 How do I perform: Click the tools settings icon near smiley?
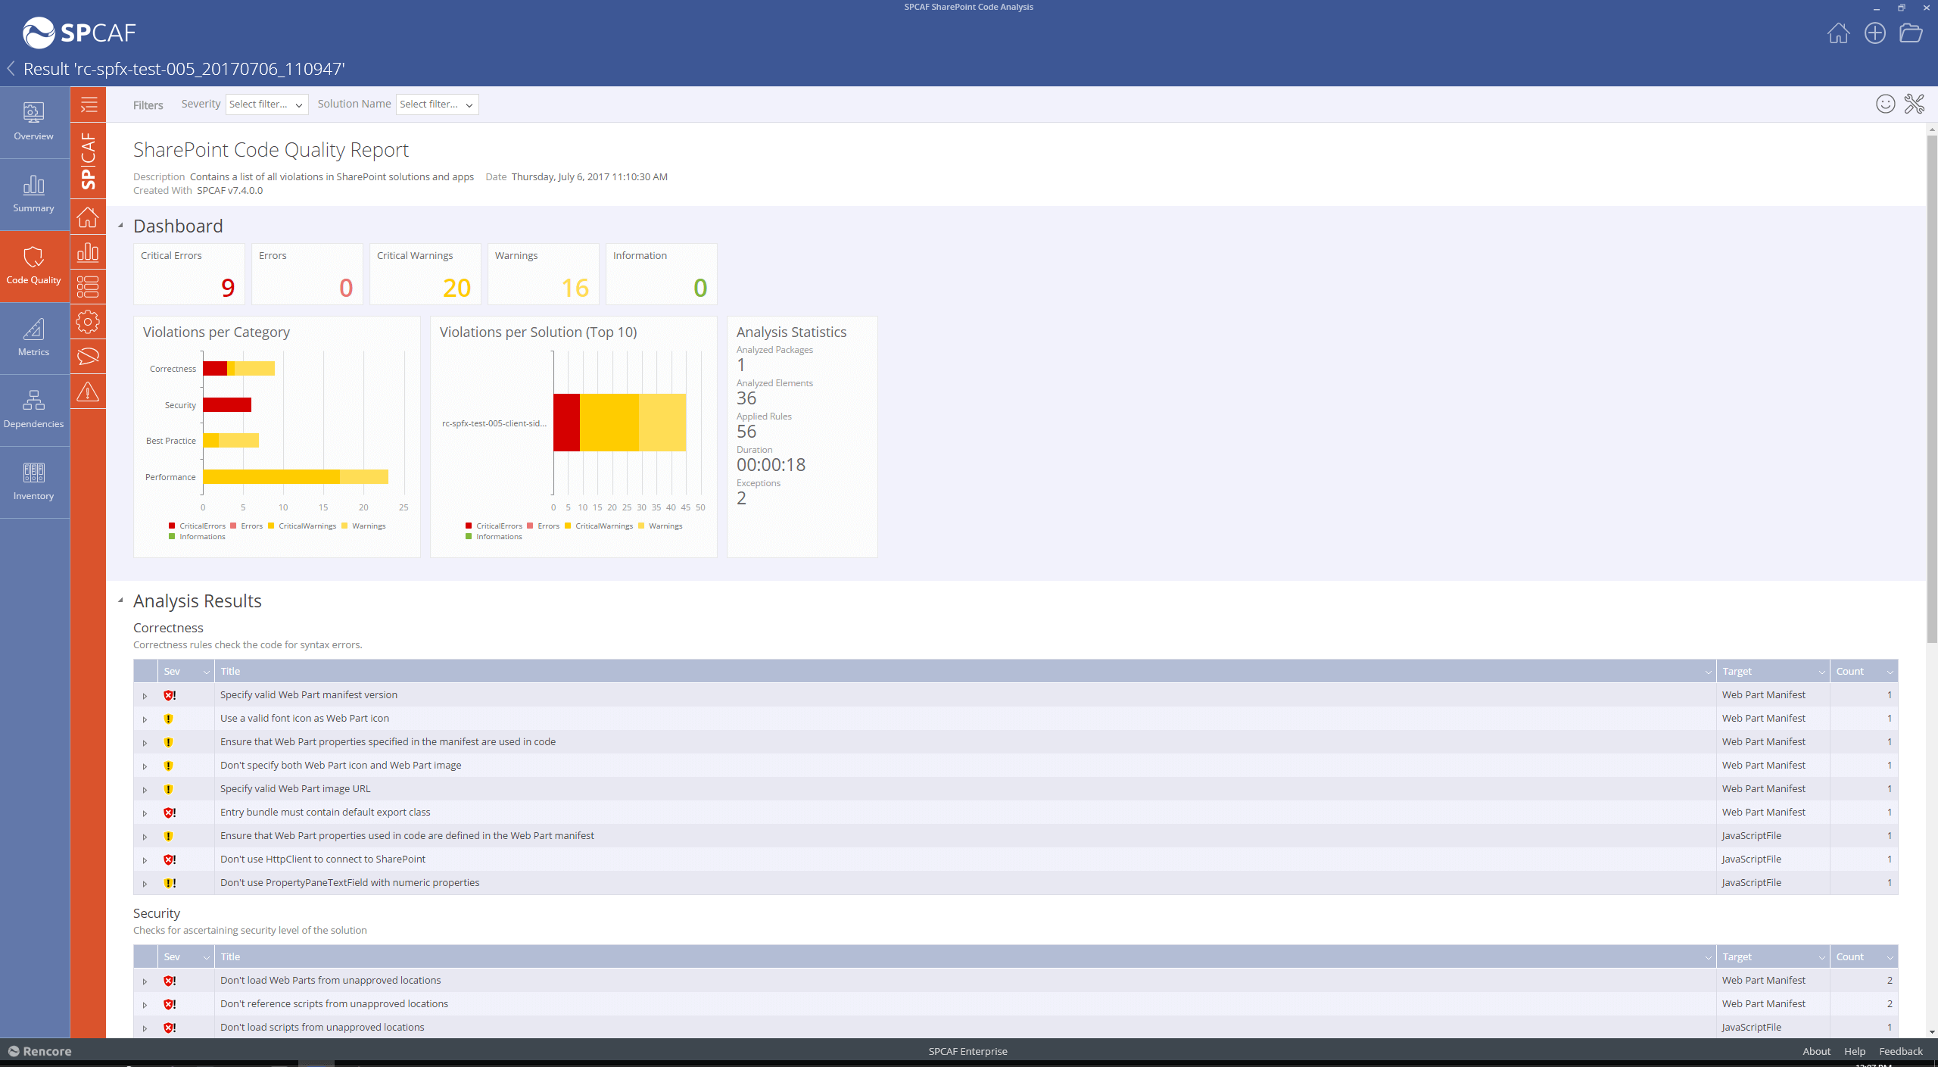1915,105
